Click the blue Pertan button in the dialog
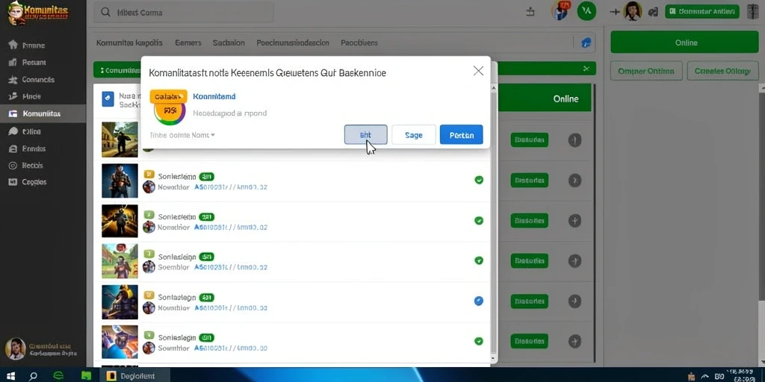Screen dimensions: 765x382 (461, 135)
